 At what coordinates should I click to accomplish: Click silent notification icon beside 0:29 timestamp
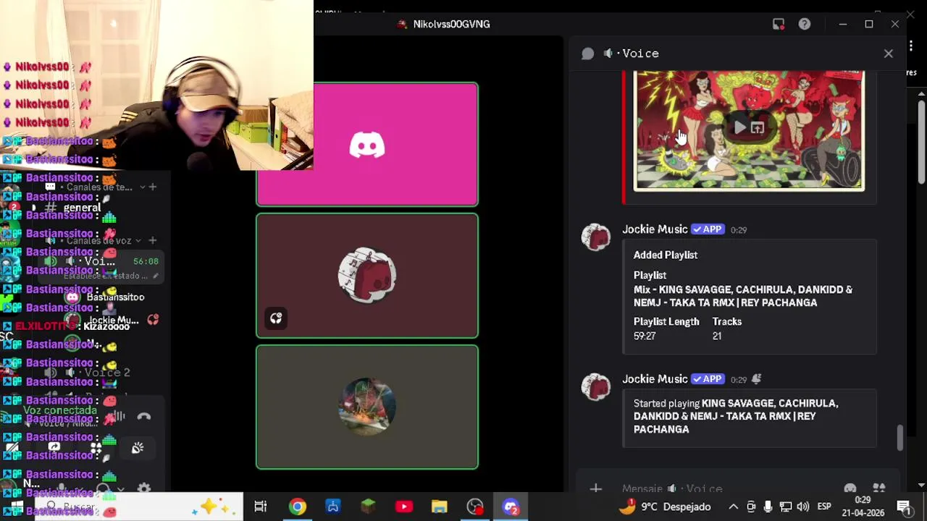pos(757,379)
